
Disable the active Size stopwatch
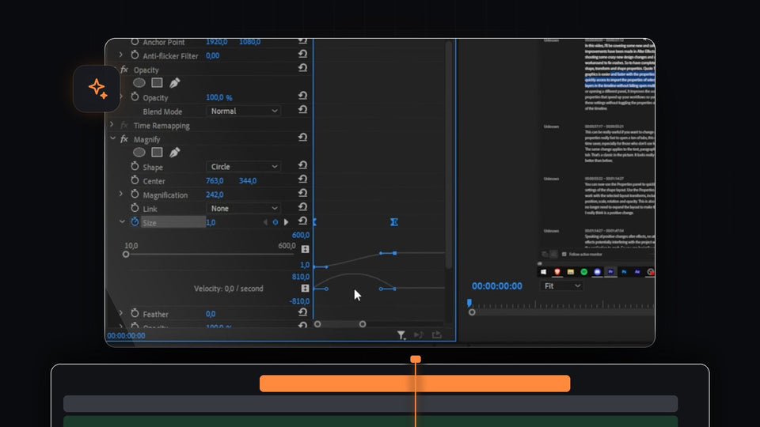(x=135, y=221)
